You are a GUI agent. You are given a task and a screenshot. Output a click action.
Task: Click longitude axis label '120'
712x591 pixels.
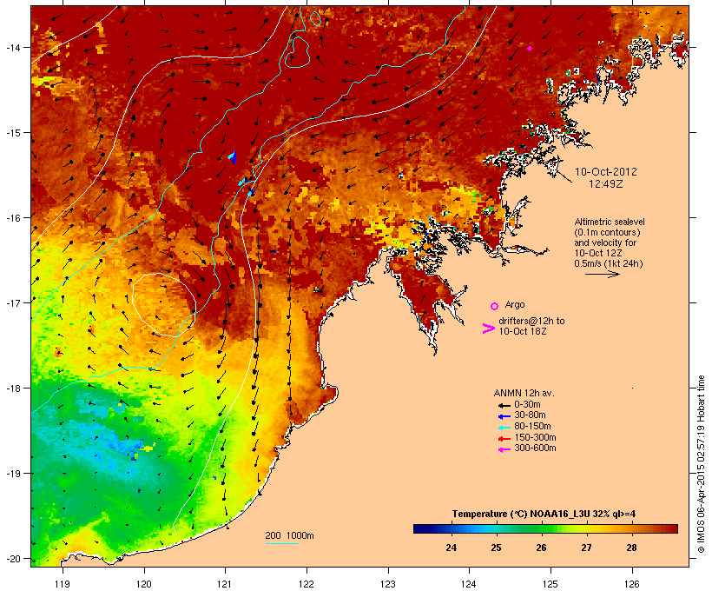pos(144,584)
